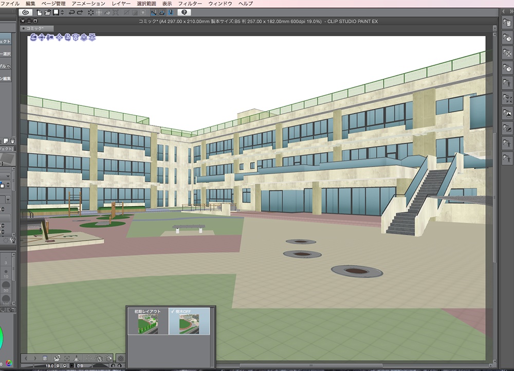Image resolution: width=514 pixels, height=371 pixels.
Task: Enable snap to ruler in the command bar
Action: pos(154,12)
